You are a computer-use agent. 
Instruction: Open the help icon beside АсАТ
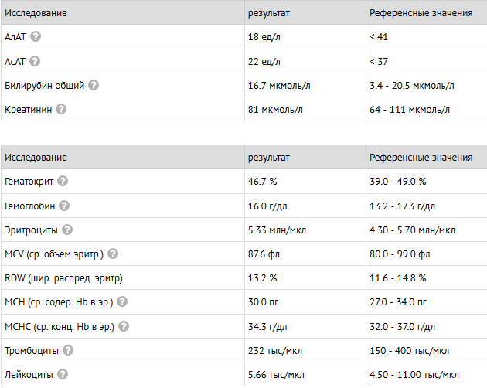pyautogui.click(x=35, y=60)
